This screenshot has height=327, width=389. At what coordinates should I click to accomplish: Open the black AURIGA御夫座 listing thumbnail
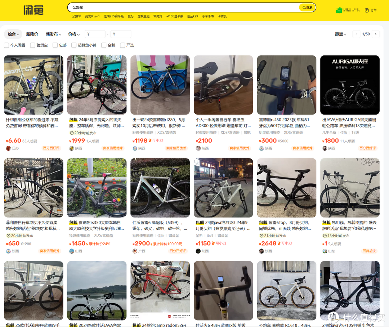(x=350, y=85)
